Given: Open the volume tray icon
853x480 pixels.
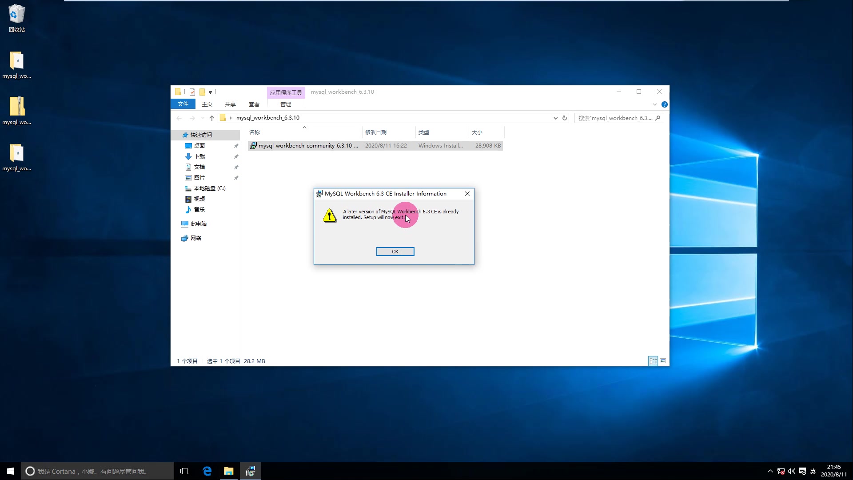Looking at the screenshot, I should pos(792,471).
